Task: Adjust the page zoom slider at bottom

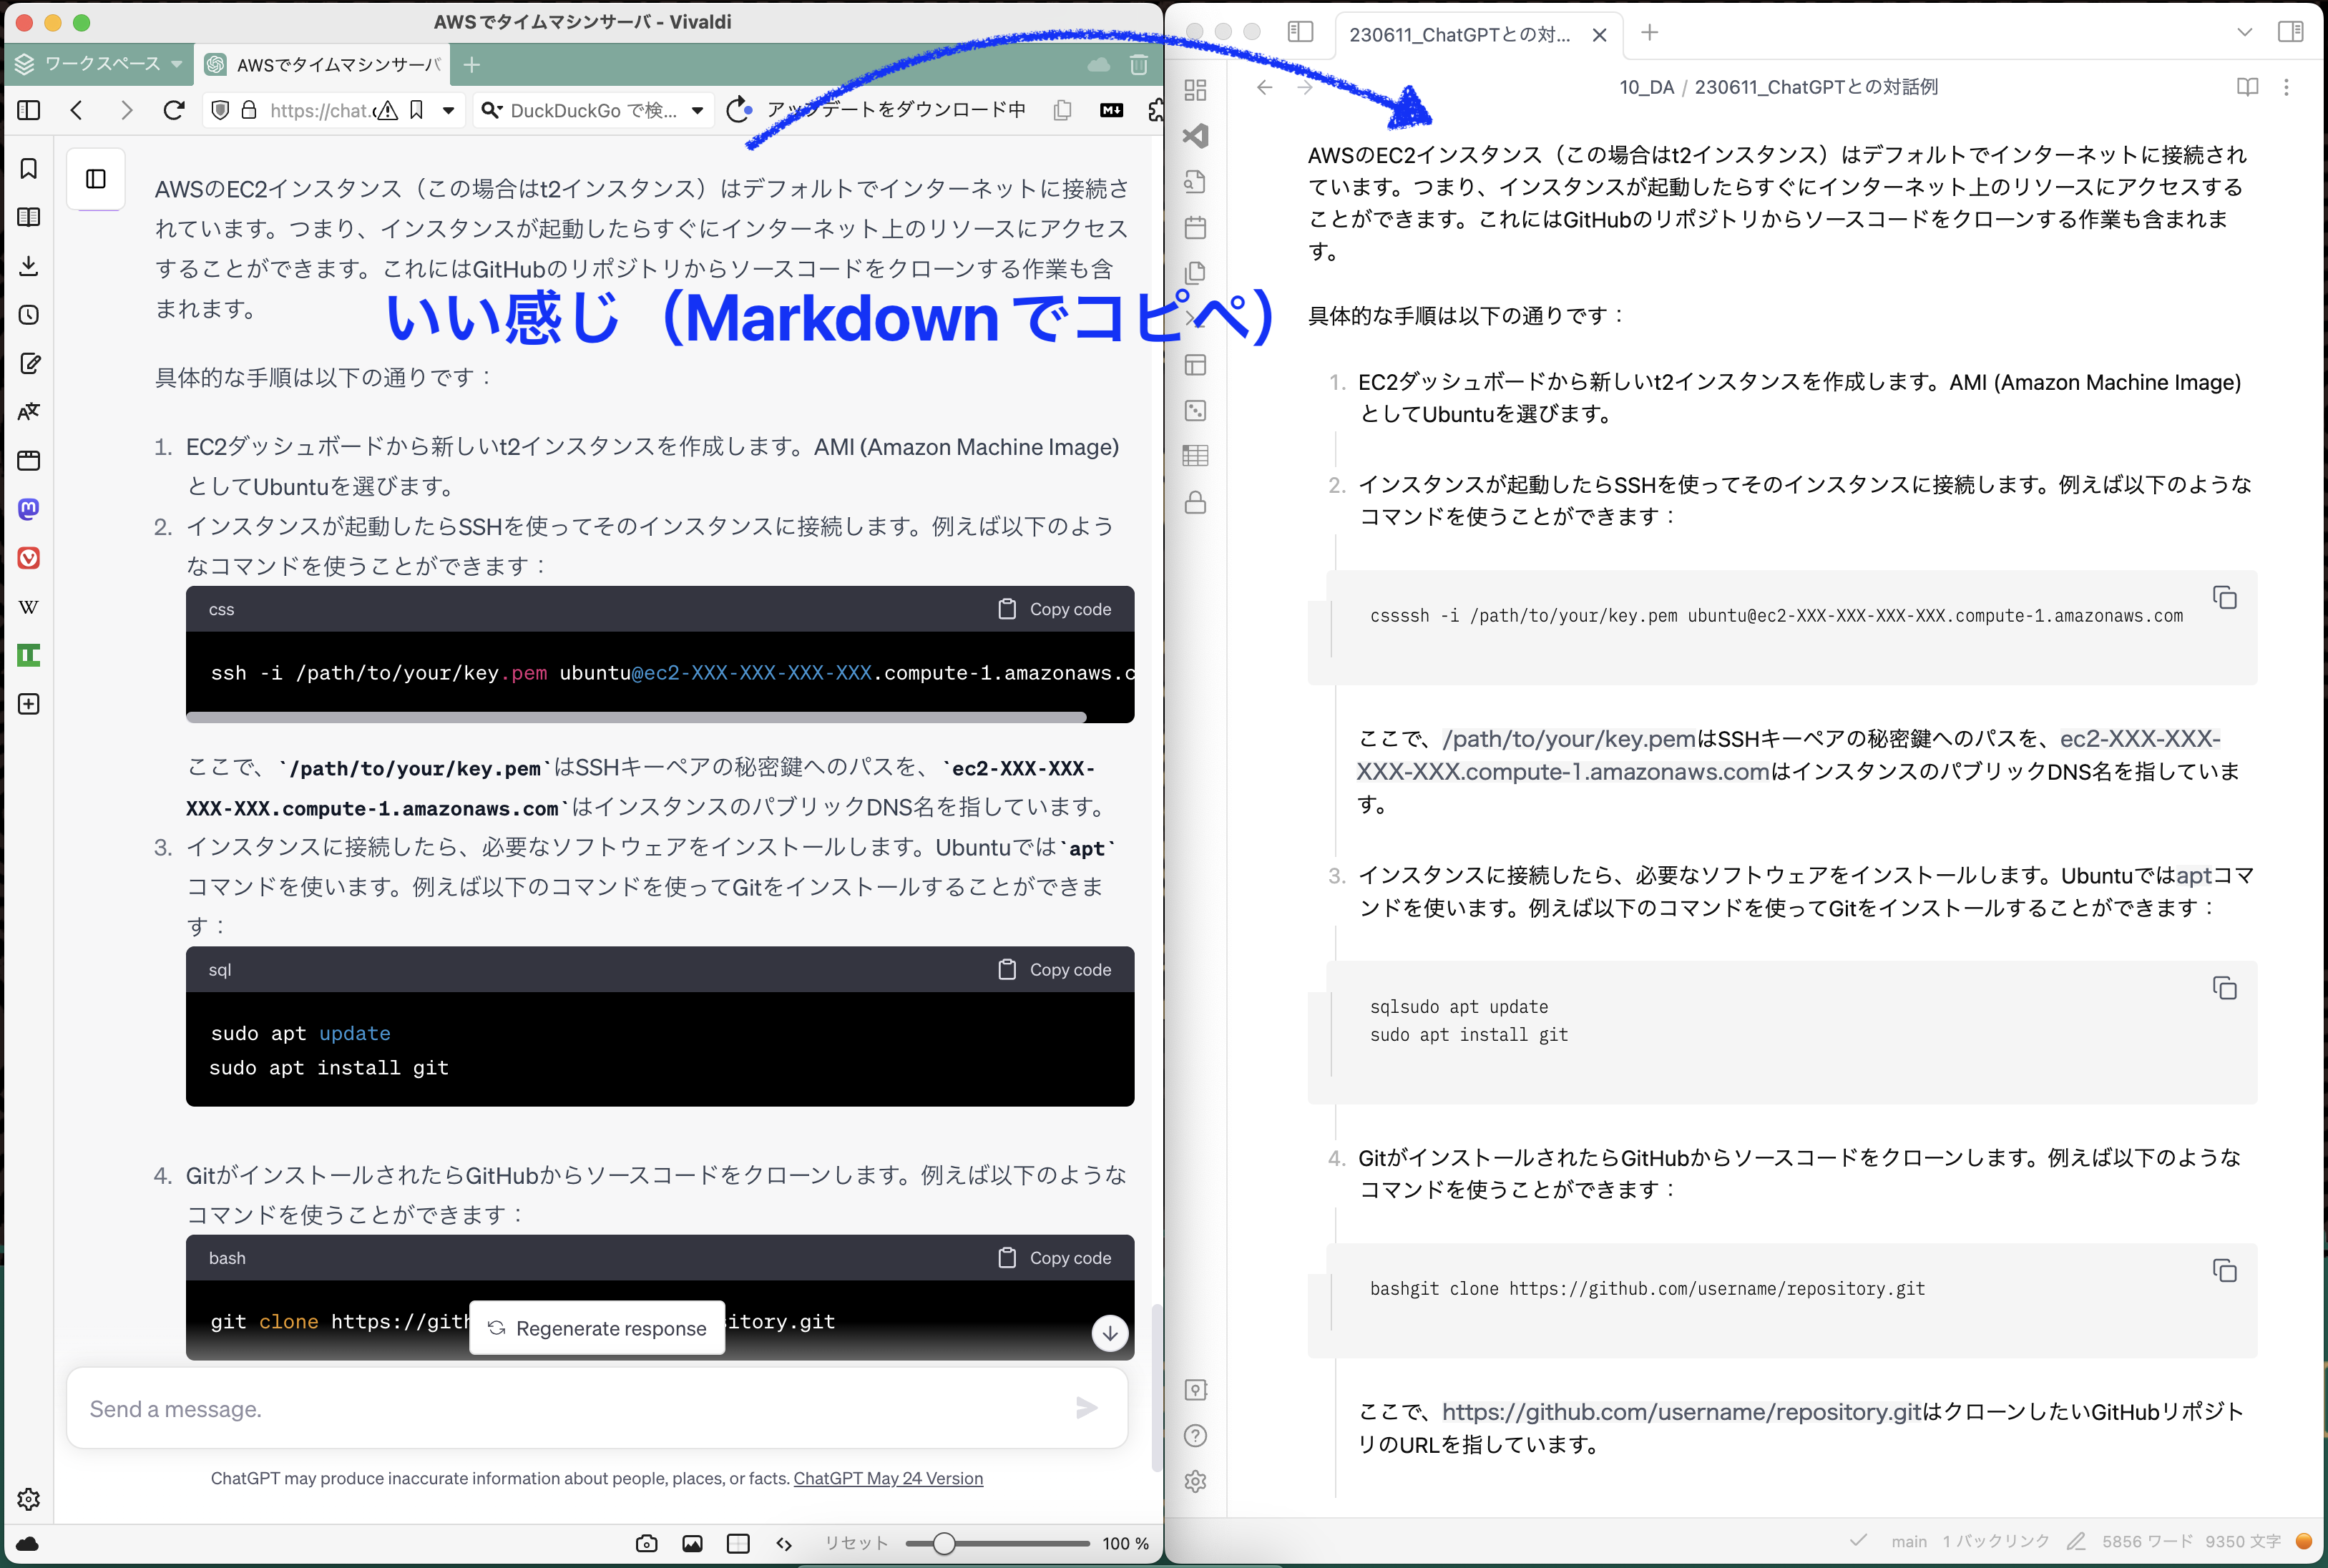Action: click(x=944, y=1543)
